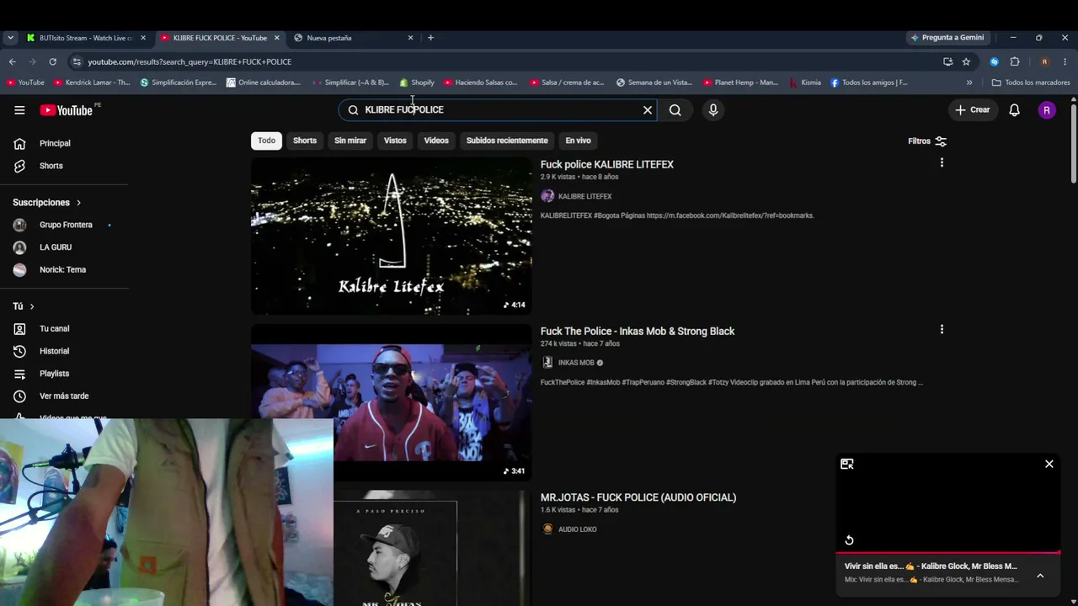Screen dimensions: 1078x606
Task: Clear the search query with the X
Action: [648, 110]
